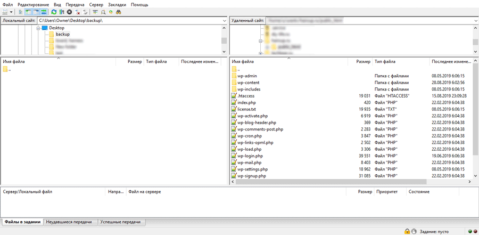Click the remote file list horizontal scrollbar
This screenshot has height=235, width=479.
click(x=346, y=182)
